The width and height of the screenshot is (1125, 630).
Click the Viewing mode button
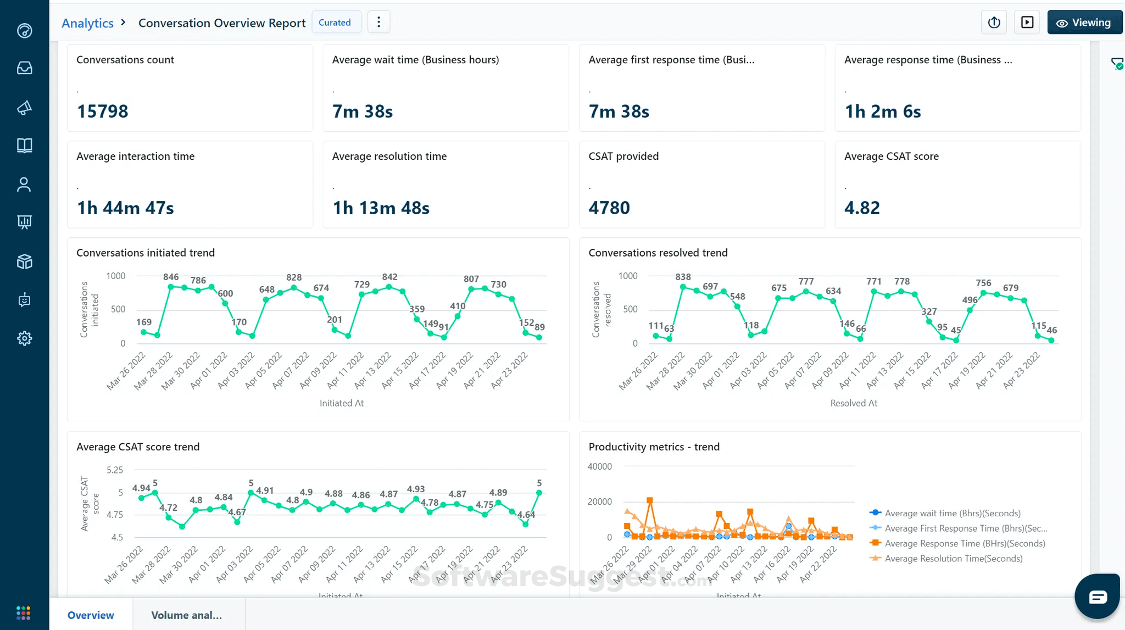1084,23
